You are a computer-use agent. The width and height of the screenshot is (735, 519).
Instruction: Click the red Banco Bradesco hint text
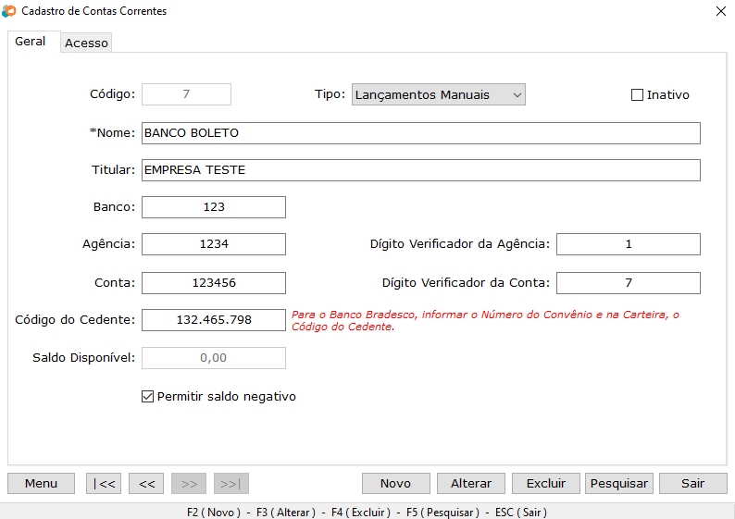[x=485, y=321]
